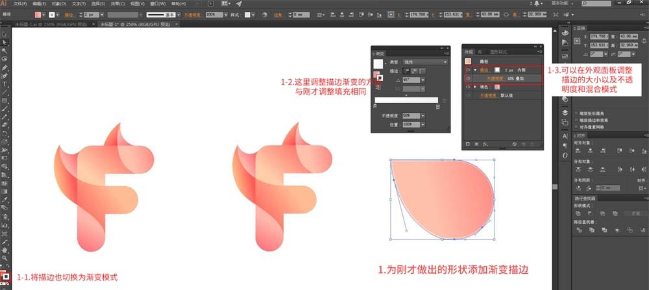This screenshot has width=649, height=290.
Task: Align objects to horizontal left
Action: [x=578, y=151]
